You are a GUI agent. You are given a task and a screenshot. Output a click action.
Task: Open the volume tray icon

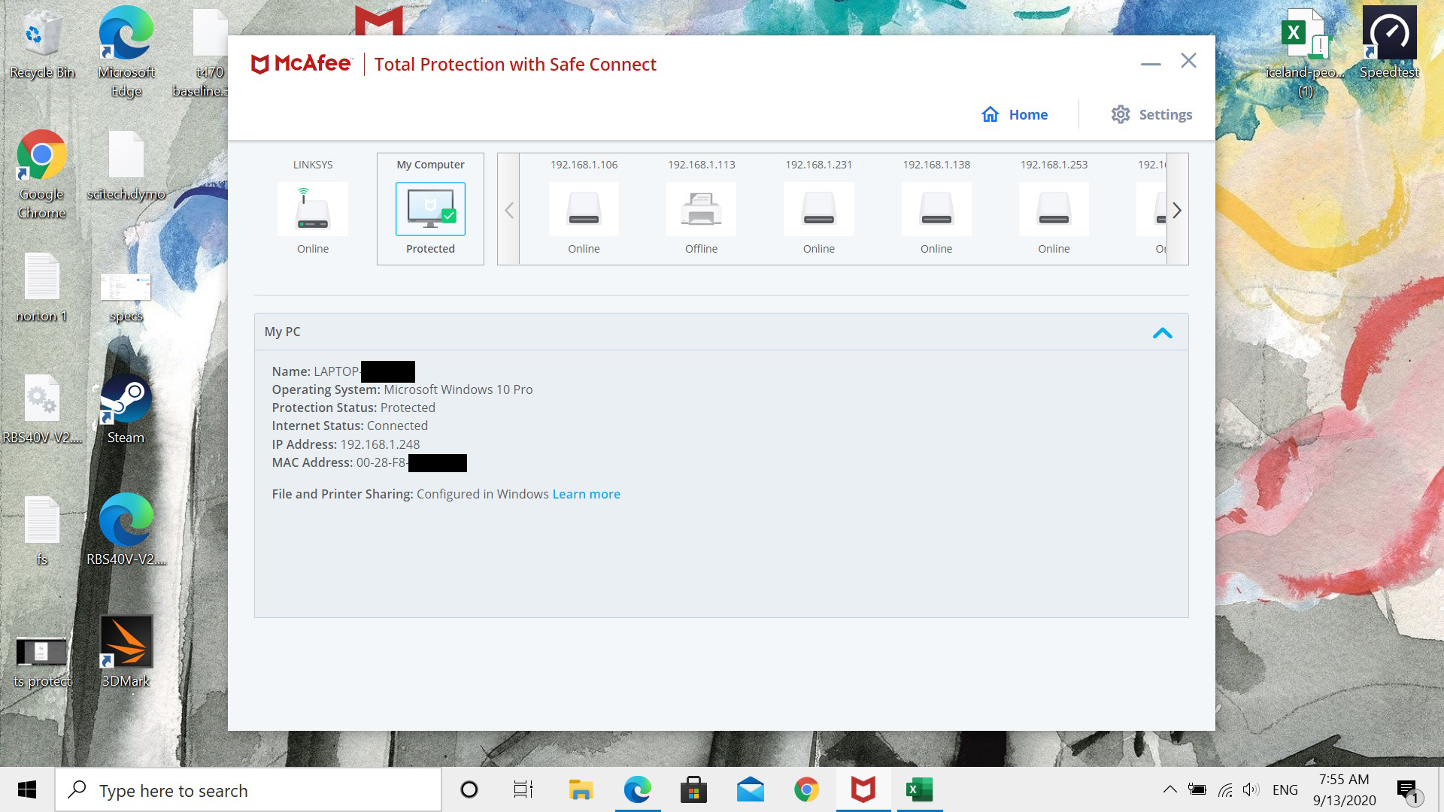tap(1251, 789)
